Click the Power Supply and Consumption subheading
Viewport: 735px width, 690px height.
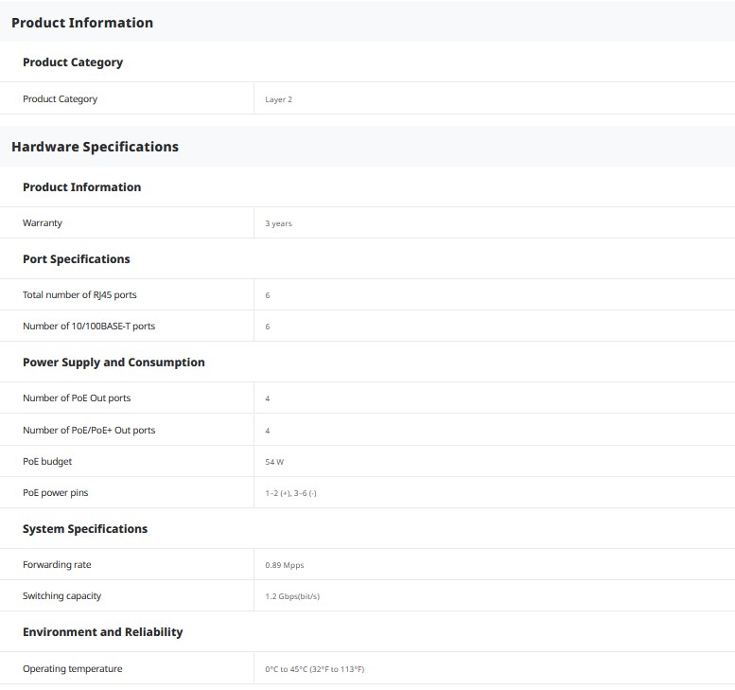114,363
